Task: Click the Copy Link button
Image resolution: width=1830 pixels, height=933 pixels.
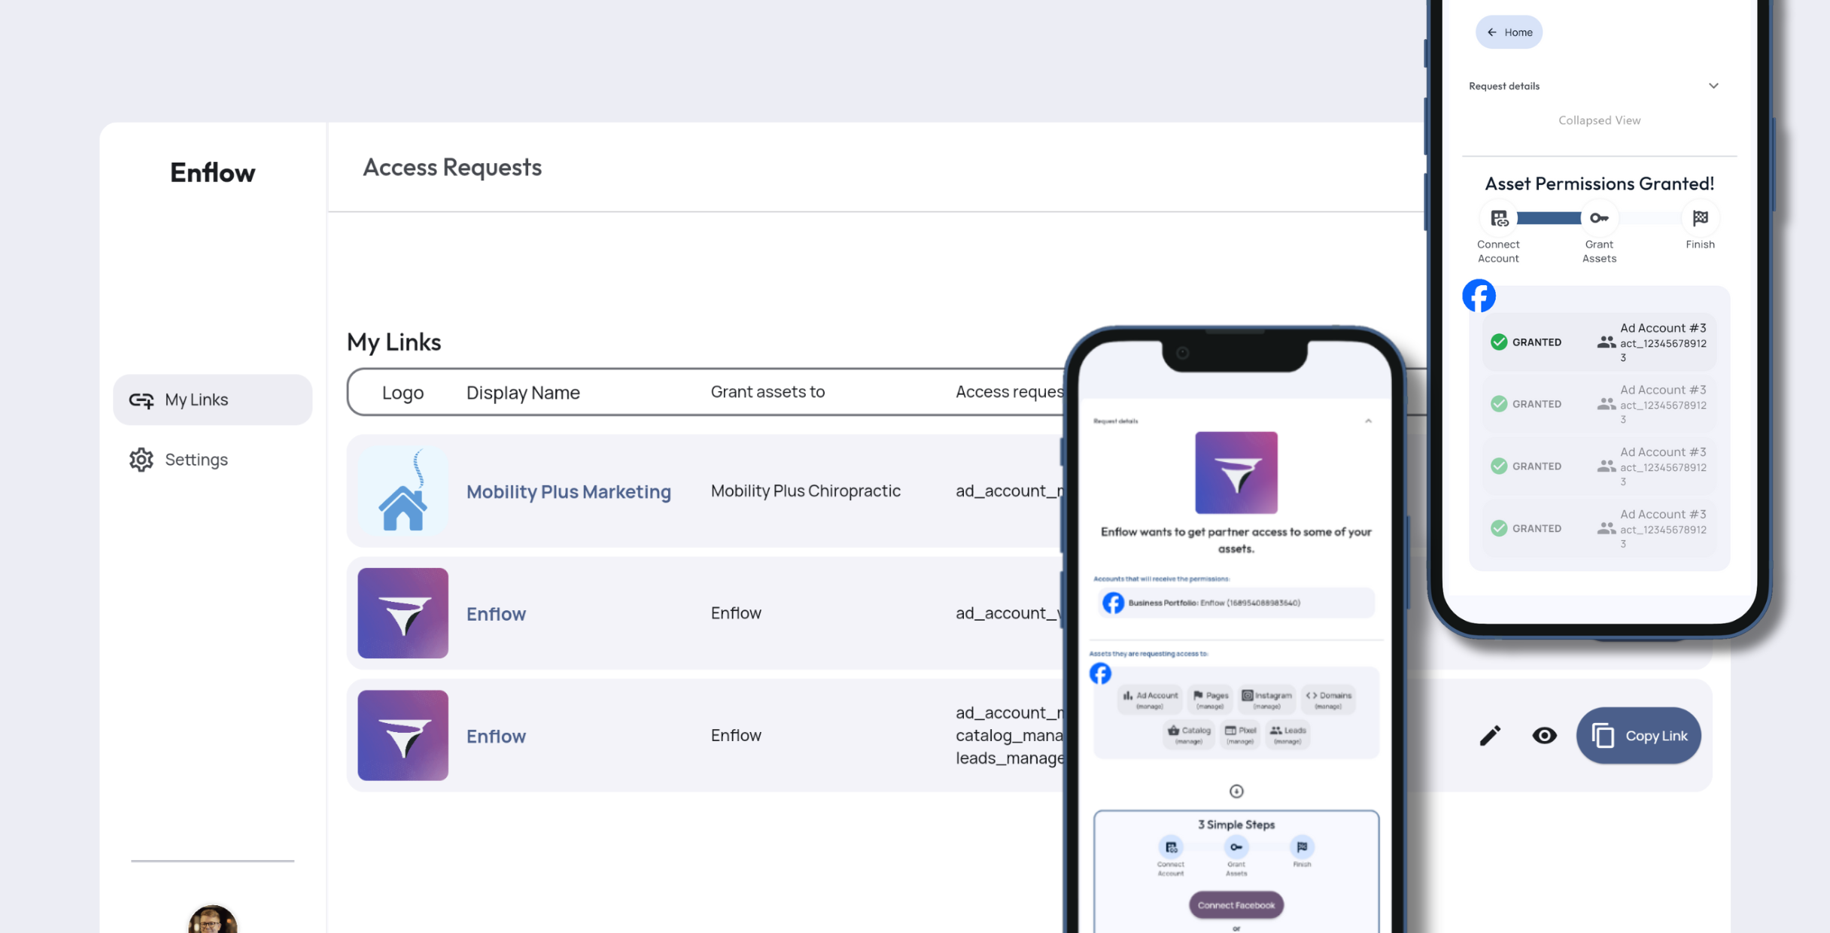Action: pos(1639,735)
